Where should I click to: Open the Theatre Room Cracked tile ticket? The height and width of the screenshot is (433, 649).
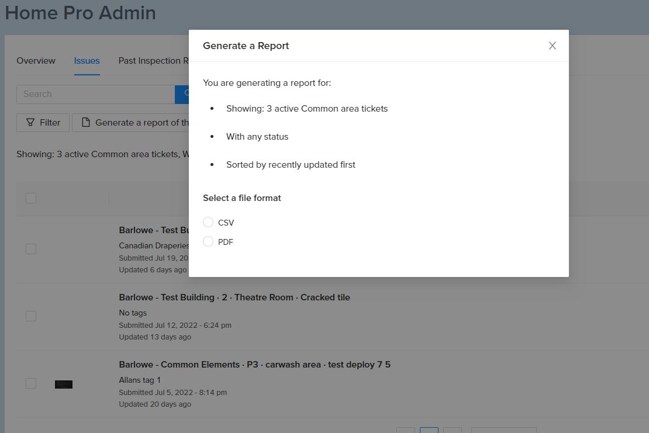pos(234,297)
